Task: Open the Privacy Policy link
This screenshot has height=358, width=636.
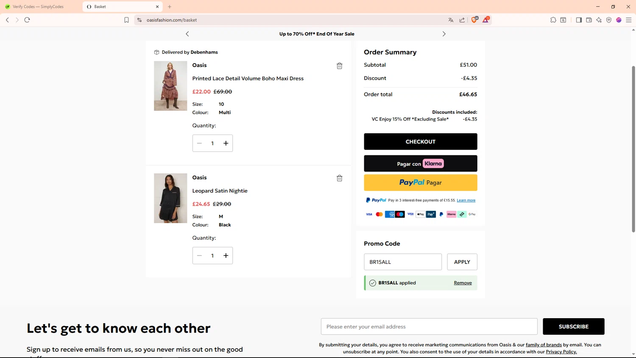Action: pyautogui.click(x=561, y=352)
